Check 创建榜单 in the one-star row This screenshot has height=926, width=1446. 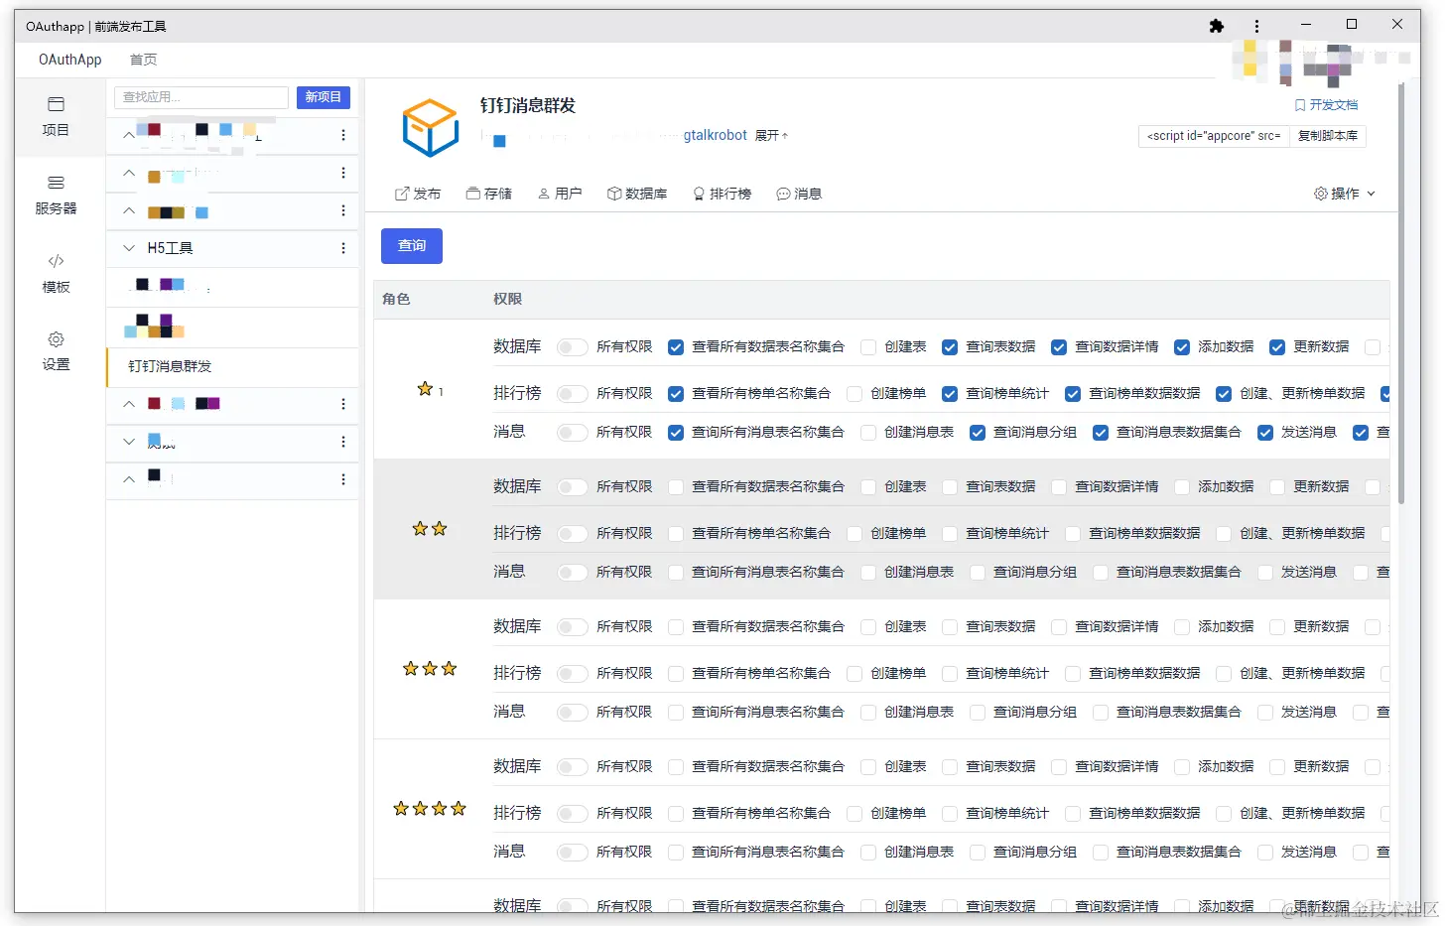tap(854, 394)
